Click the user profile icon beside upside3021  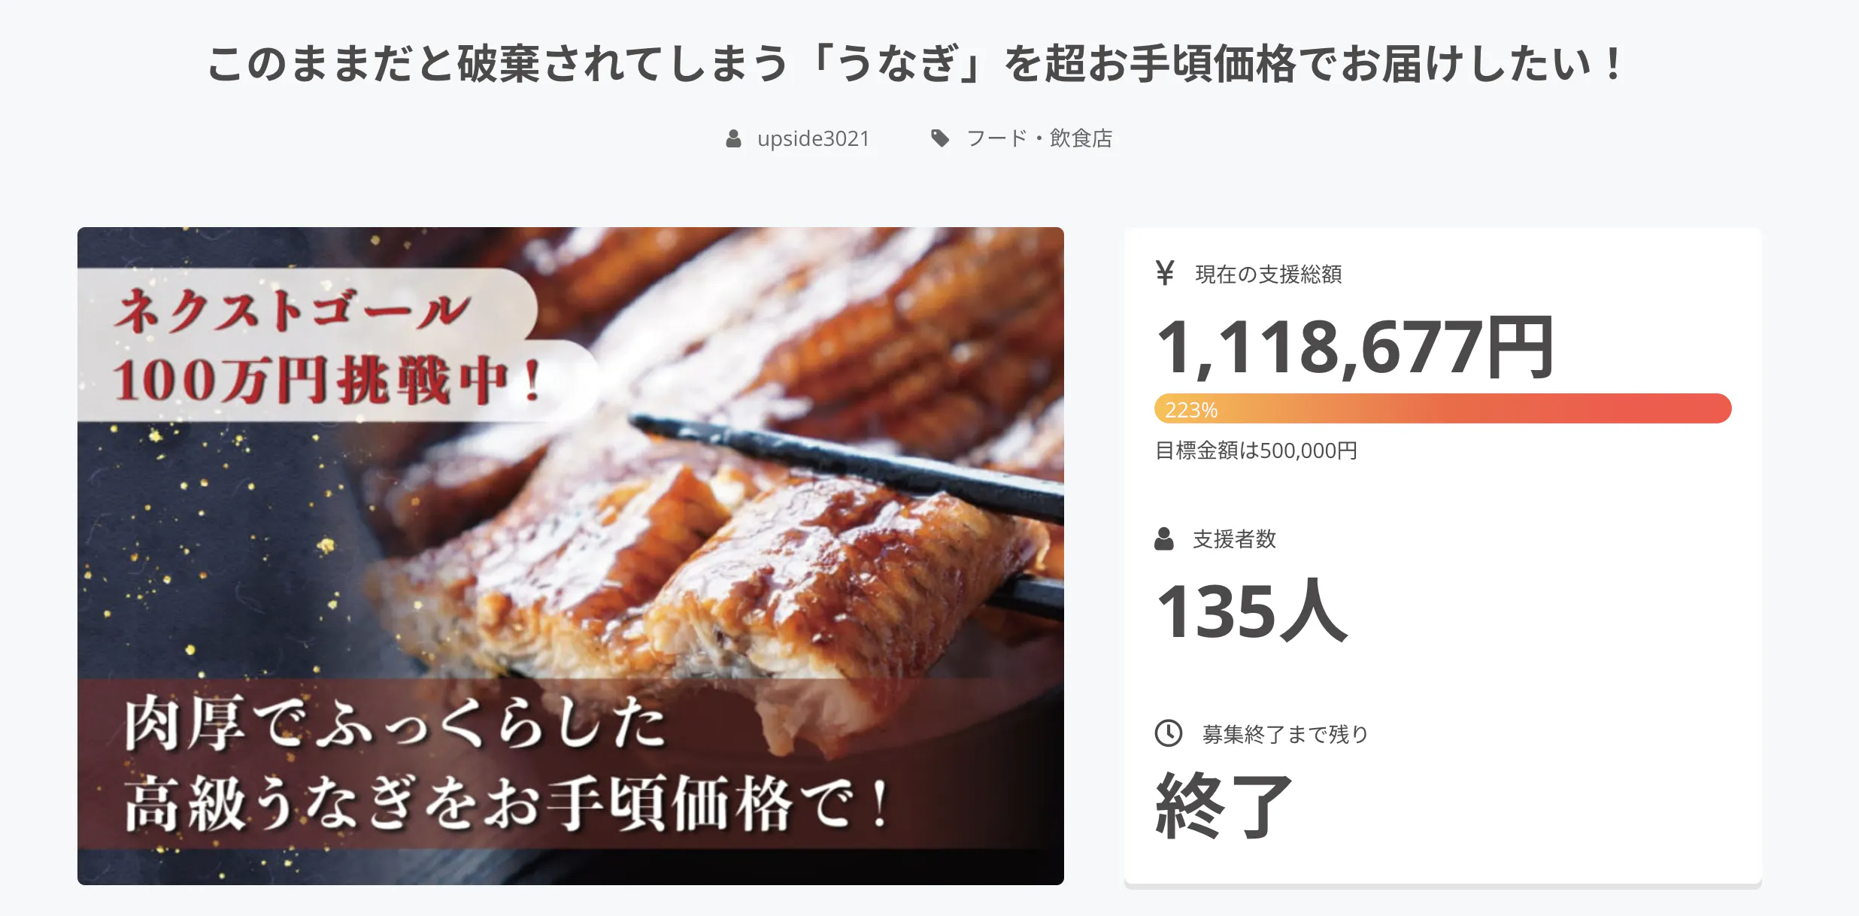click(733, 138)
